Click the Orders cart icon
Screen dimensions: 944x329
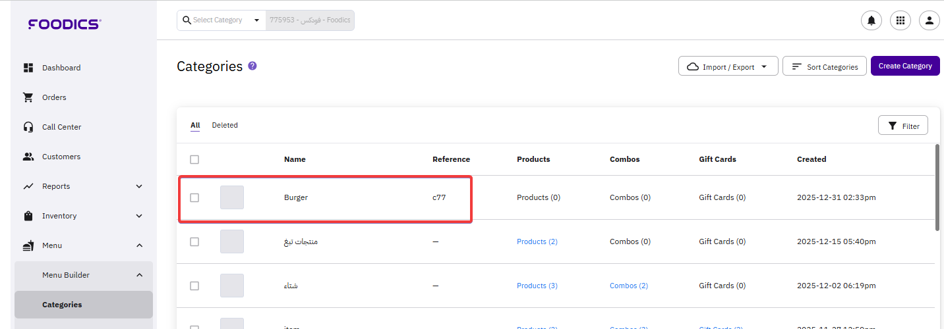28,97
